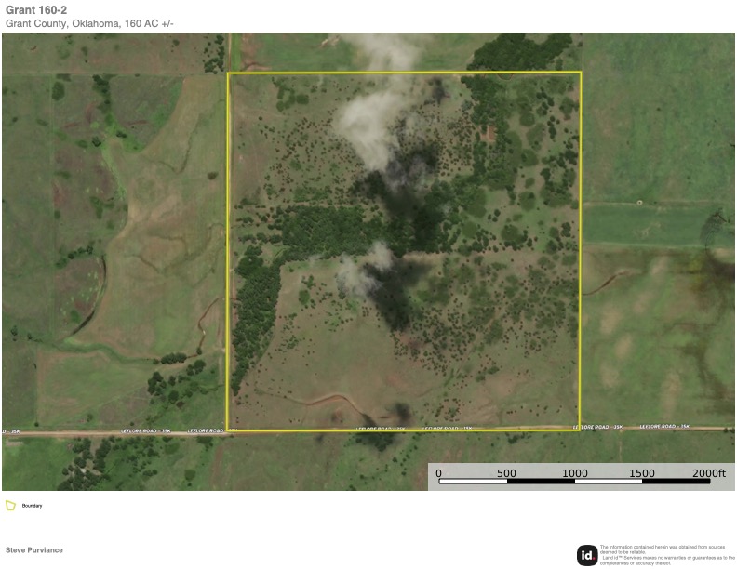Click the right edge of yellow boundary
This screenshot has height=569, width=737.
point(581,251)
